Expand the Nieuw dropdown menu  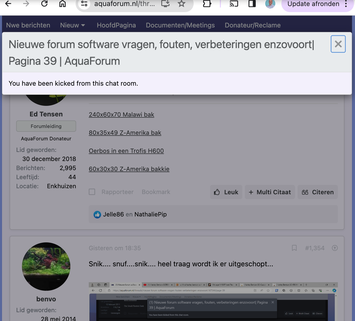point(72,25)
